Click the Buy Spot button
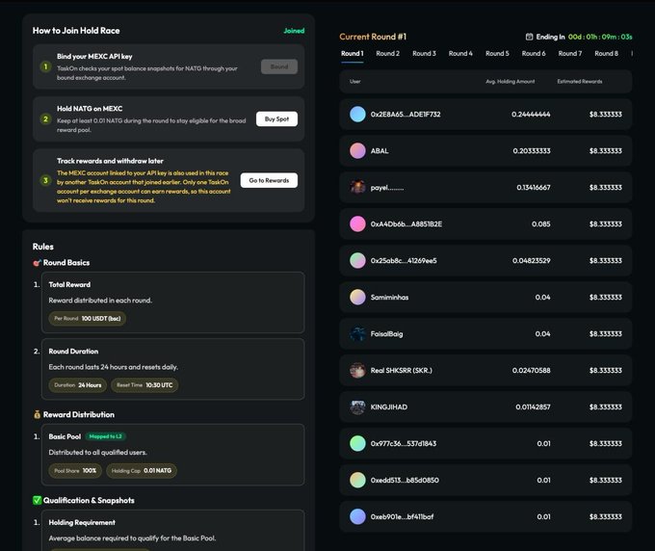This screenshot has width=655, height=551. point(276,119)
